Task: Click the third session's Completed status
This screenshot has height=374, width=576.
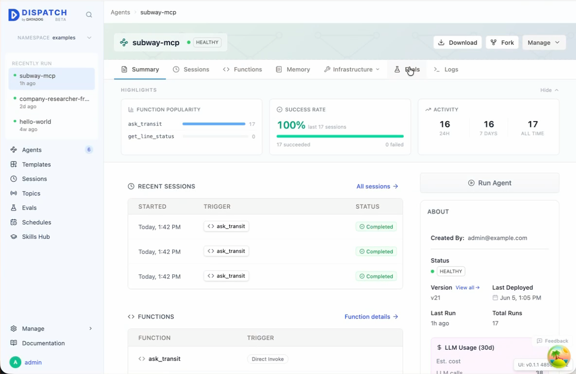Action: [x=376, y=276]
